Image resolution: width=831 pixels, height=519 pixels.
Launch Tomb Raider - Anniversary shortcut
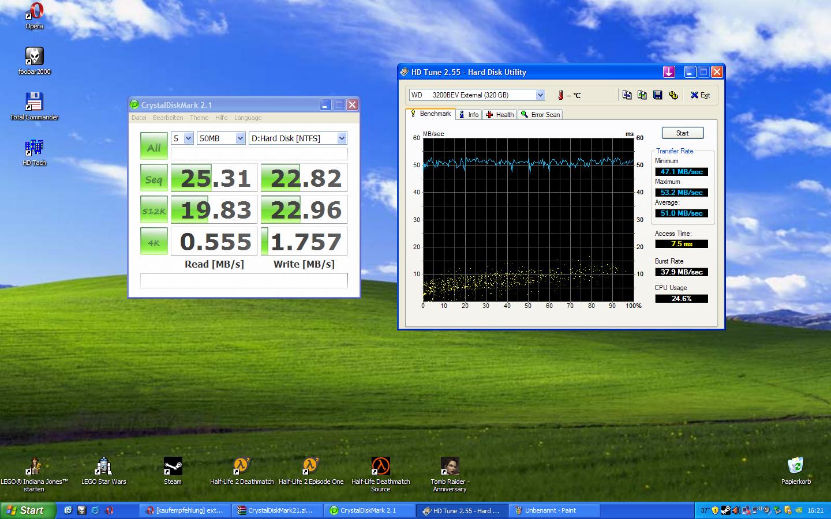[450, 474]
